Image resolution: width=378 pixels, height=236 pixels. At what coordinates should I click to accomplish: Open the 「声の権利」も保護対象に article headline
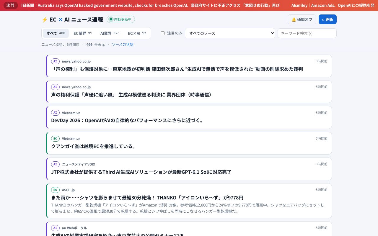(177, 69)
